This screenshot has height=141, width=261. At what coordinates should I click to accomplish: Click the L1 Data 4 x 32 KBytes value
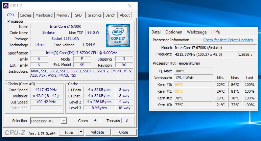[x=99, y=90]
